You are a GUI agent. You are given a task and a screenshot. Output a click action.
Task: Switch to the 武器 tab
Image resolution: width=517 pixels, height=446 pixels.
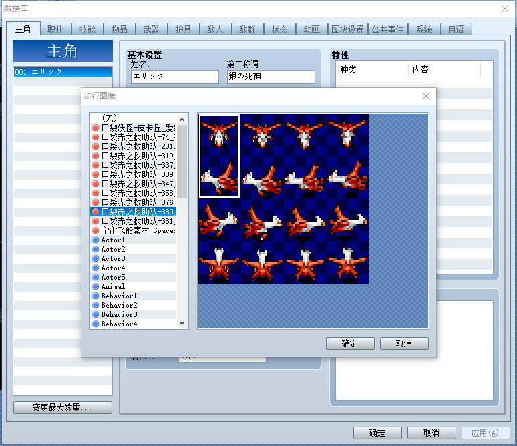(x=152, y=29)
